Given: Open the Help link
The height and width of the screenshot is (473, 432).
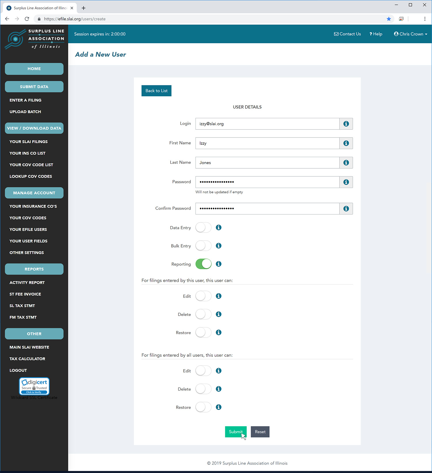Looking at the screenshot, I should click(376, 34).
